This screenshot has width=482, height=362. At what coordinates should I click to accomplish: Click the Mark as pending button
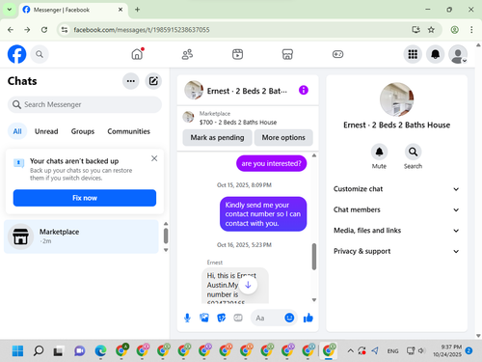pos(217,137)
